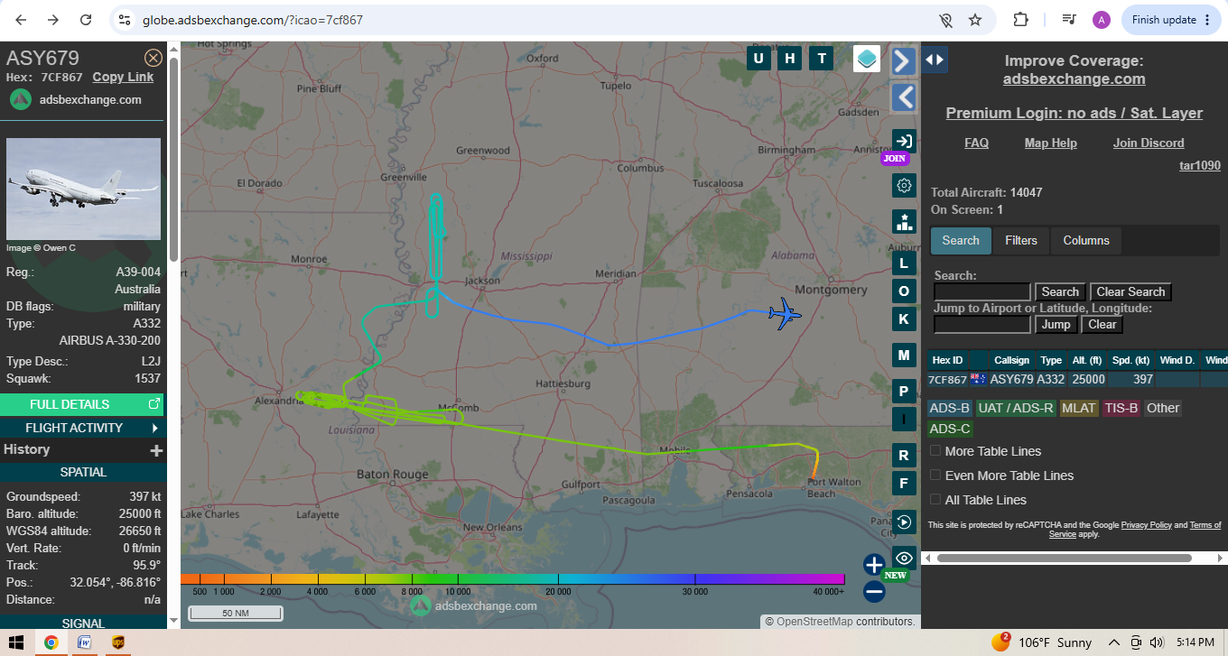The image size is (1228, 656).
Task: Click the aircraft icon on the map
Action: [785, 314]
